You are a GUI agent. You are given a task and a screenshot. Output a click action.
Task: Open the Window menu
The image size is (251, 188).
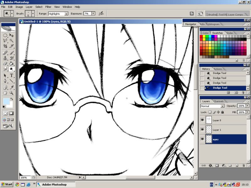click(67, 7)
